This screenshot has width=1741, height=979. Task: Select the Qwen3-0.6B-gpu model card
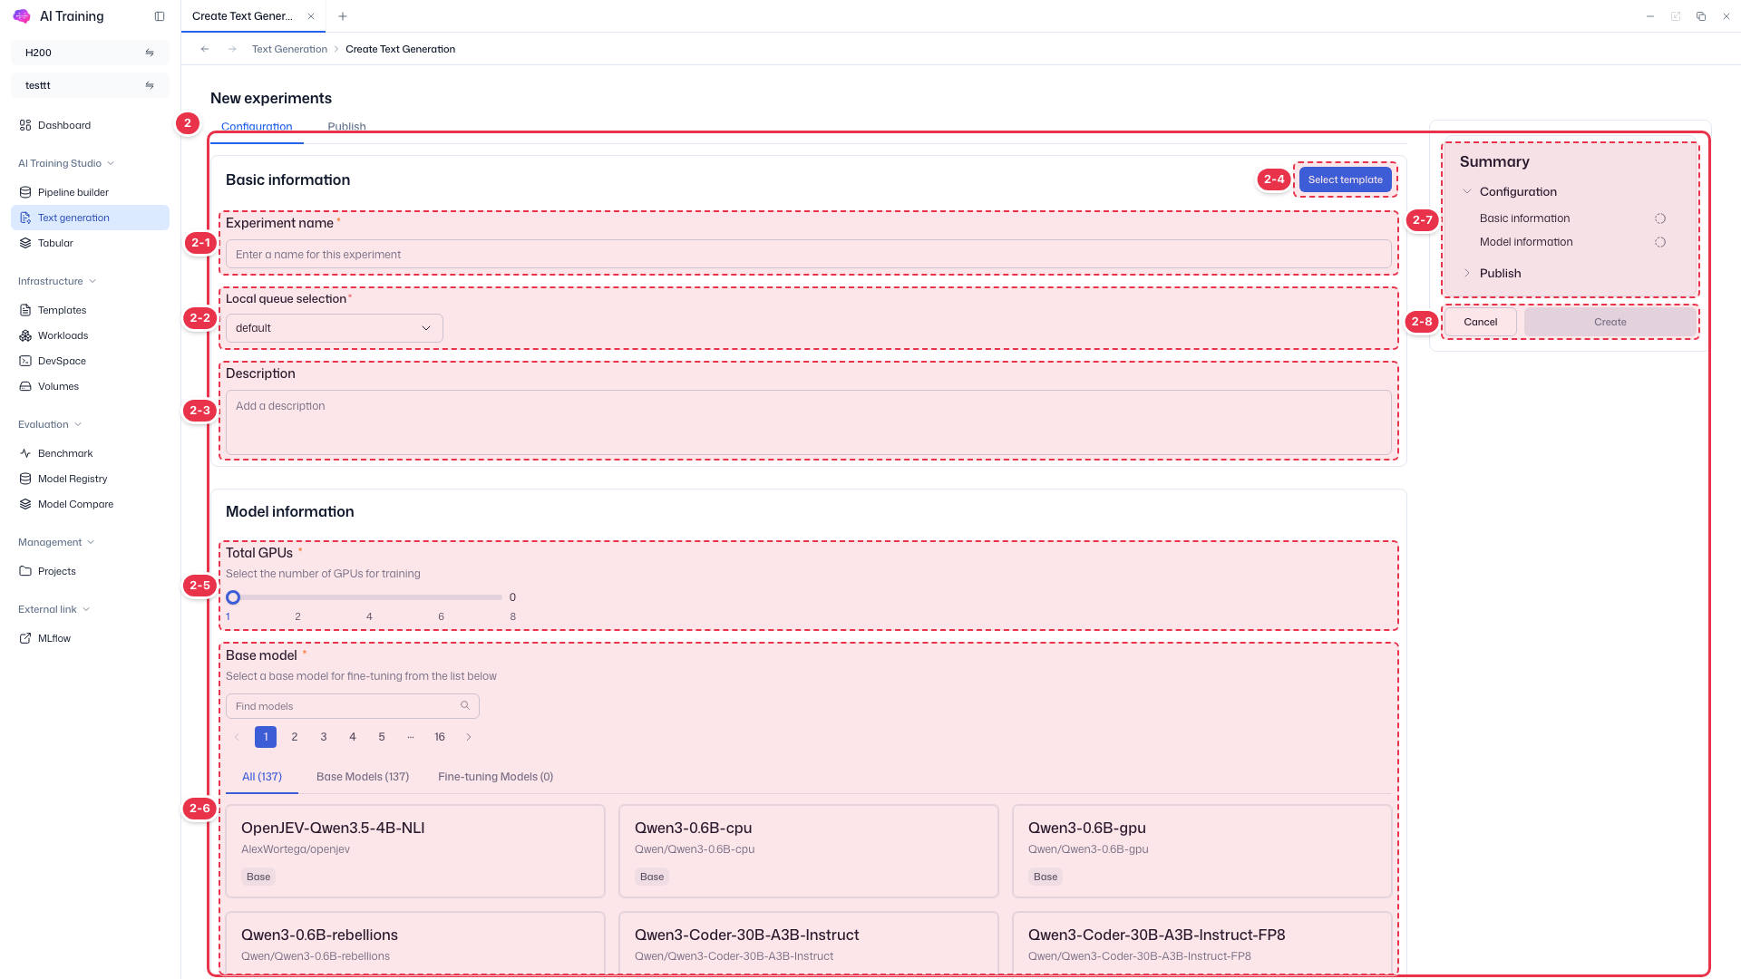click(x=1201, y=851)
